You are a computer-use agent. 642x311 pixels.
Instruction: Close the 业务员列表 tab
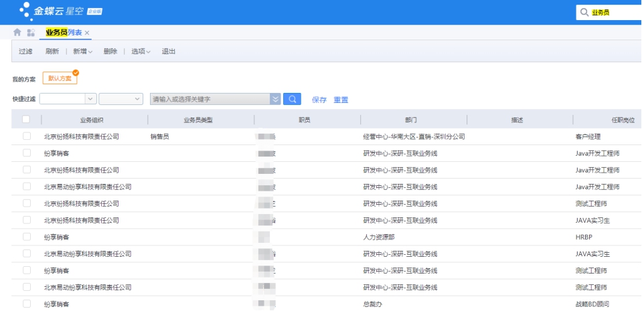click(87, 33)
